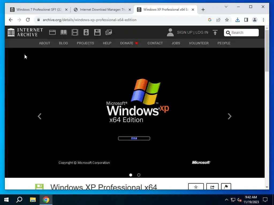
Task: Click the Upload arrow icon
Action: [215, 32]
